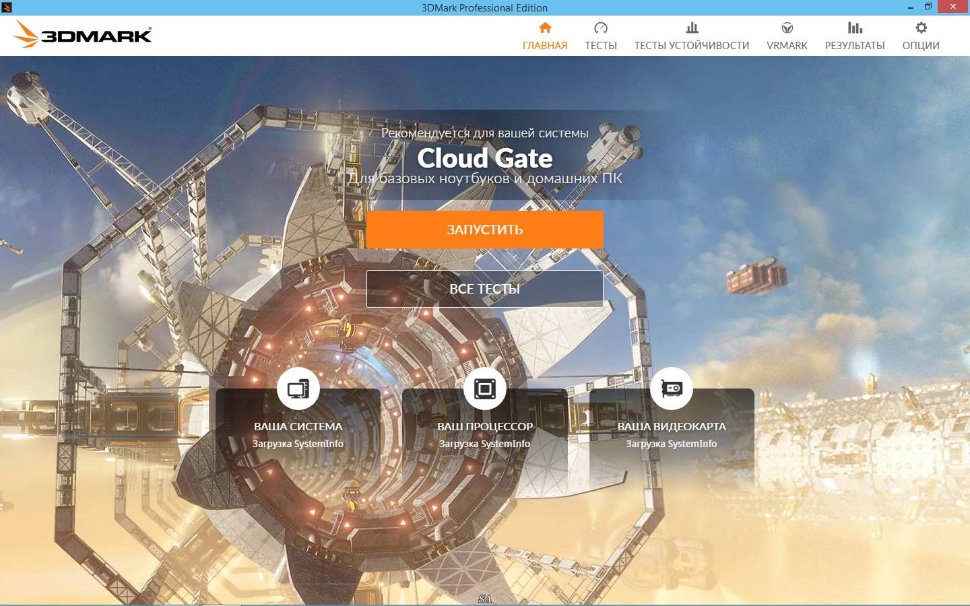Close the 3DMark Professional Edition window

click(x=953, y=7)
